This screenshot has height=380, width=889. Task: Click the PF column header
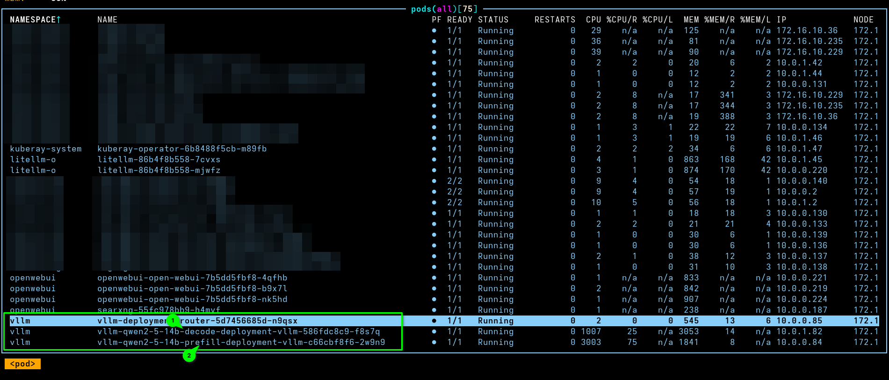coord(436,20)
